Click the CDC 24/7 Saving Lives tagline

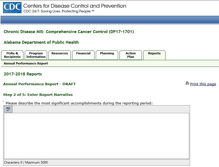[59, 11]
